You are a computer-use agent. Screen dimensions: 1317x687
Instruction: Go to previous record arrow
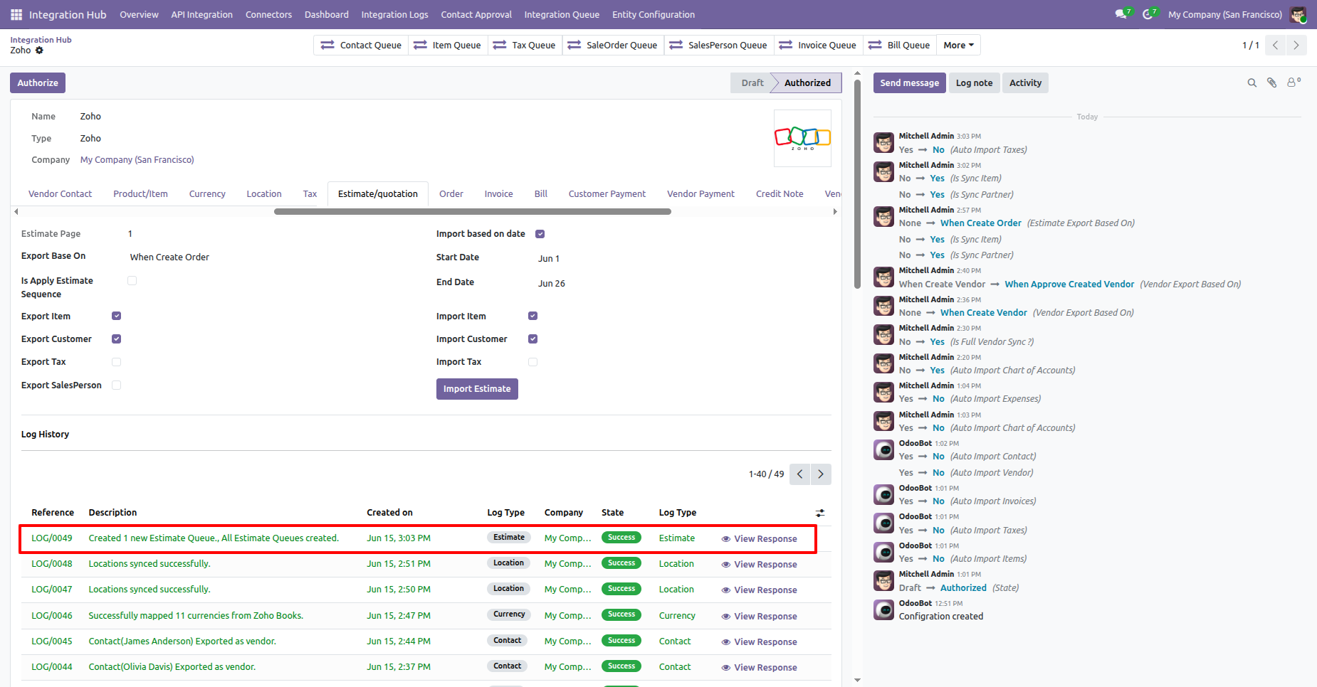coord(1275,46)
